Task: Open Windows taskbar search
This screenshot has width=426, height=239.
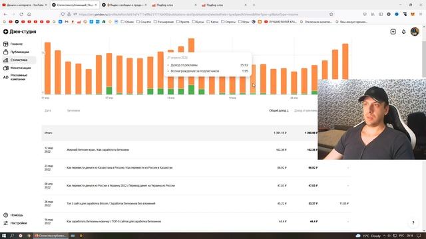Action: click(x=12, y=236)
